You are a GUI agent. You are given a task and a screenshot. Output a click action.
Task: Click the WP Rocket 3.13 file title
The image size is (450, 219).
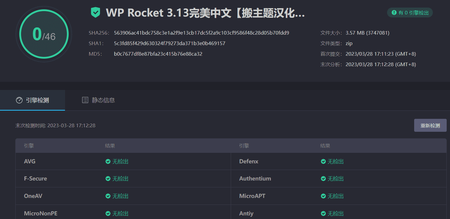[205, 13]
